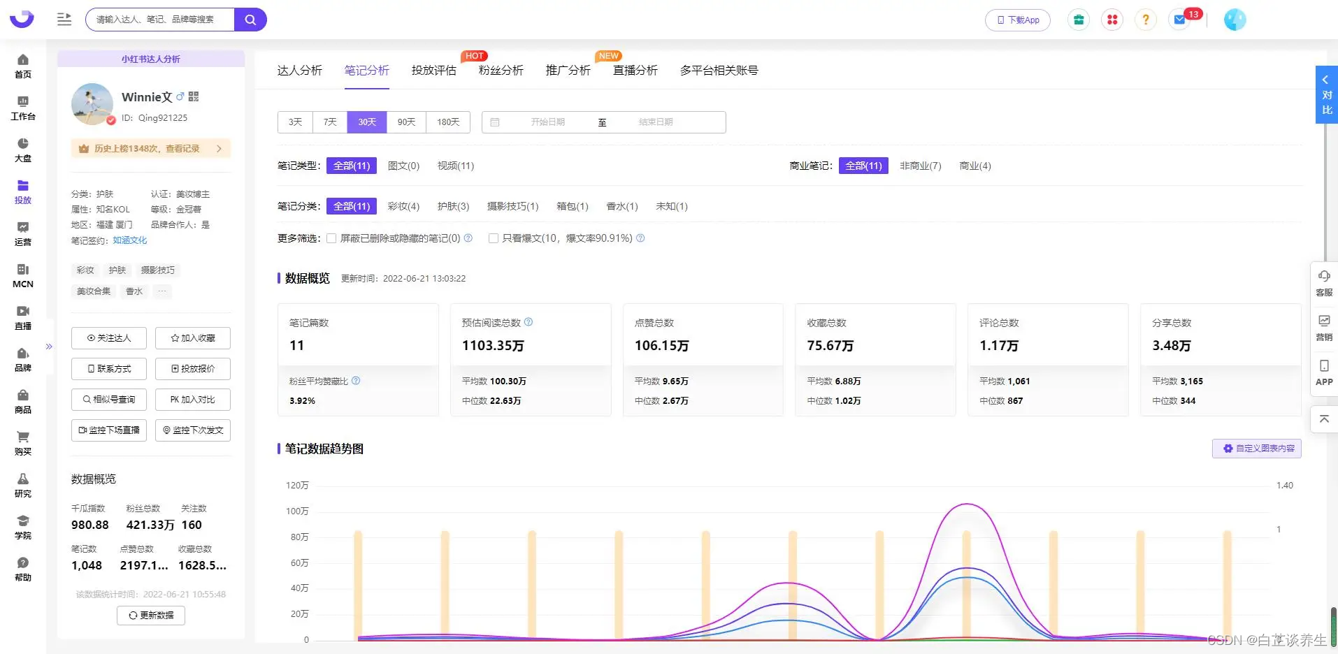The image size is (1338, 654).
Task: Click the 投放报价 button
Action: pyautogui.click(x=193, y=368)
